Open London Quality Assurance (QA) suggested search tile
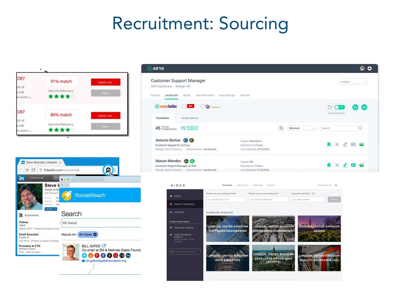 coord(319,258)
